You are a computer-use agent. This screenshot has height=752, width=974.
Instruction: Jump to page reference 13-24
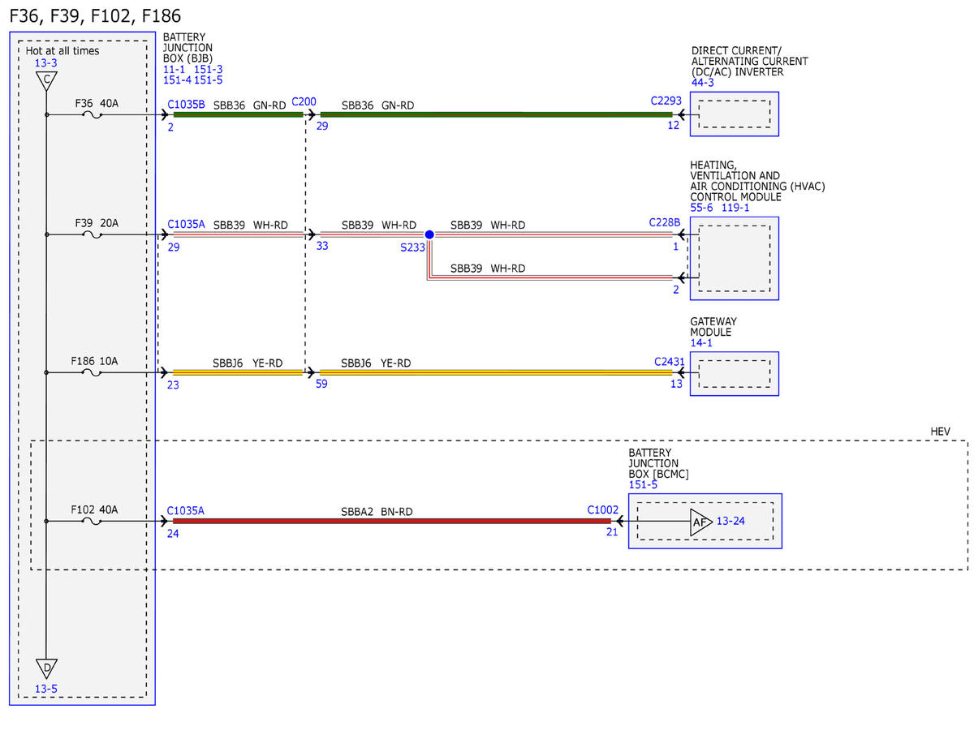730,521
